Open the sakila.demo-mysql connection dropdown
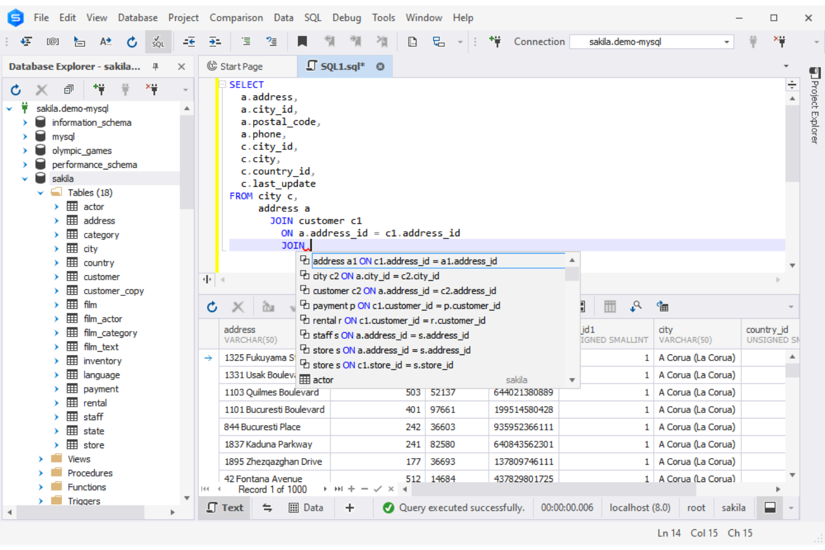The height and width of the screenshot is (550, 825). (726, 41)
